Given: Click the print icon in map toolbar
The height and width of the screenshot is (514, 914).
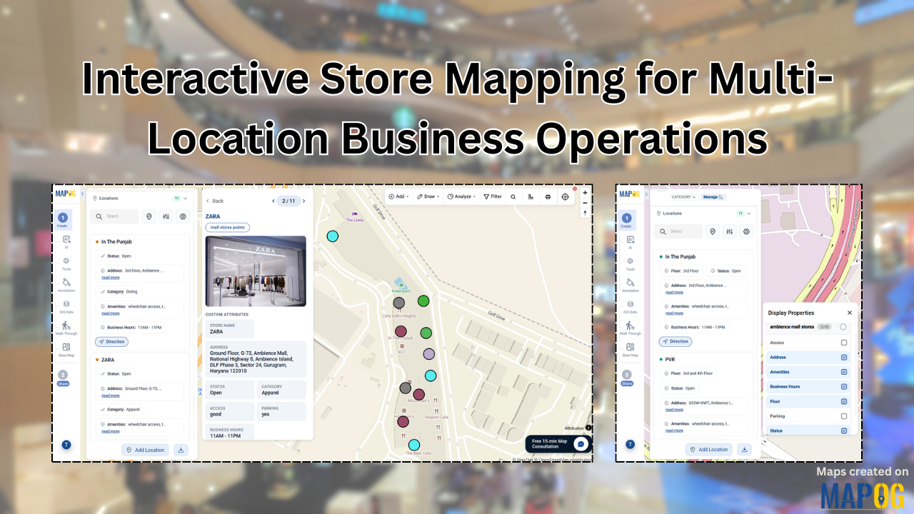Looking at the screenshot, I should pos(548,196).
